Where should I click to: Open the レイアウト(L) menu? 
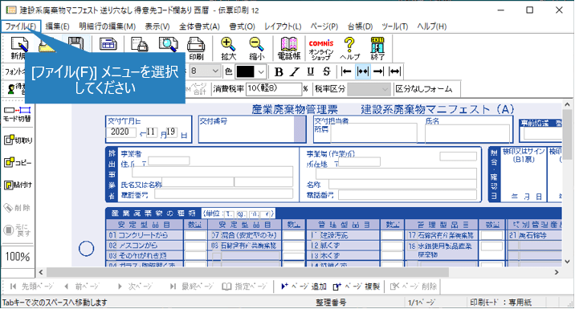click(x=283, y=26)
